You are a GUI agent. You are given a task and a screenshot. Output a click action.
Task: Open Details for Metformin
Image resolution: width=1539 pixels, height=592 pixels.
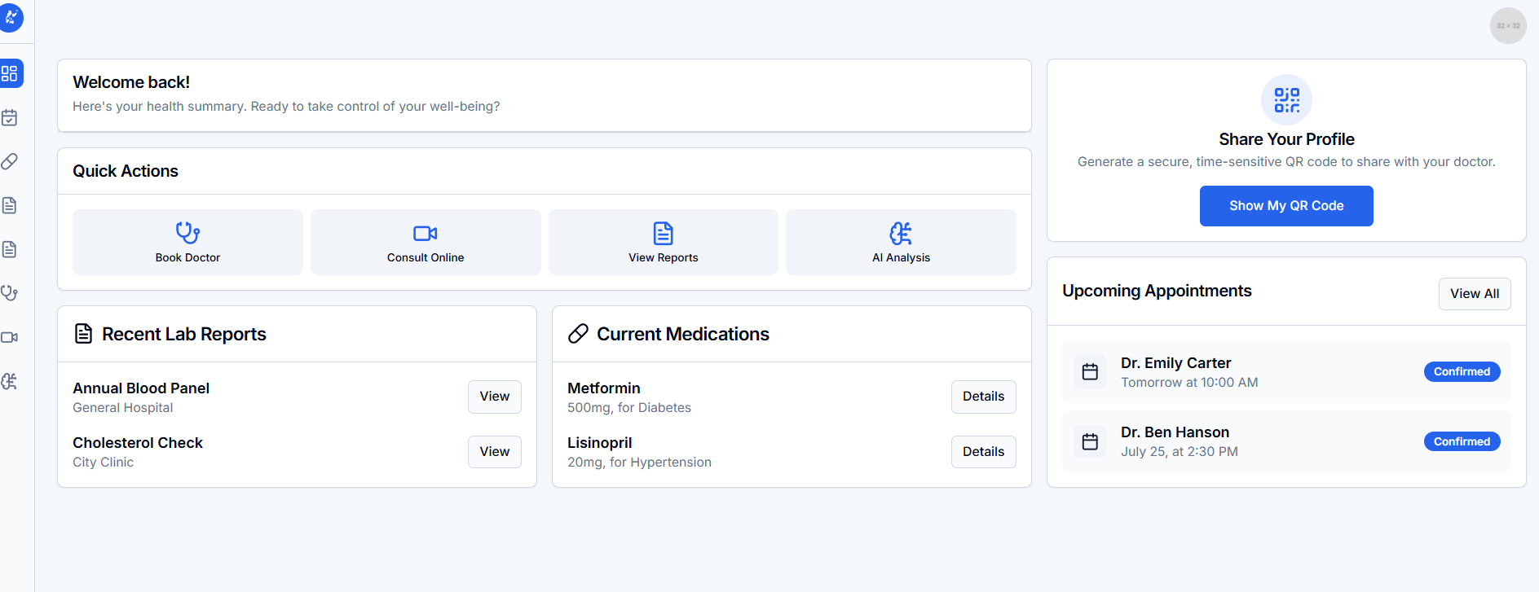(983, 397)
